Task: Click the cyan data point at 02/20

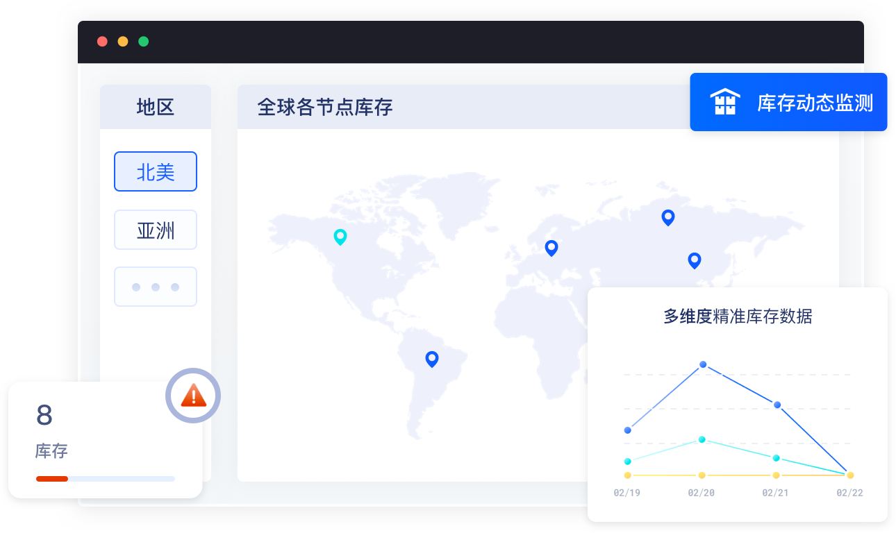Action: coord(702,439)
